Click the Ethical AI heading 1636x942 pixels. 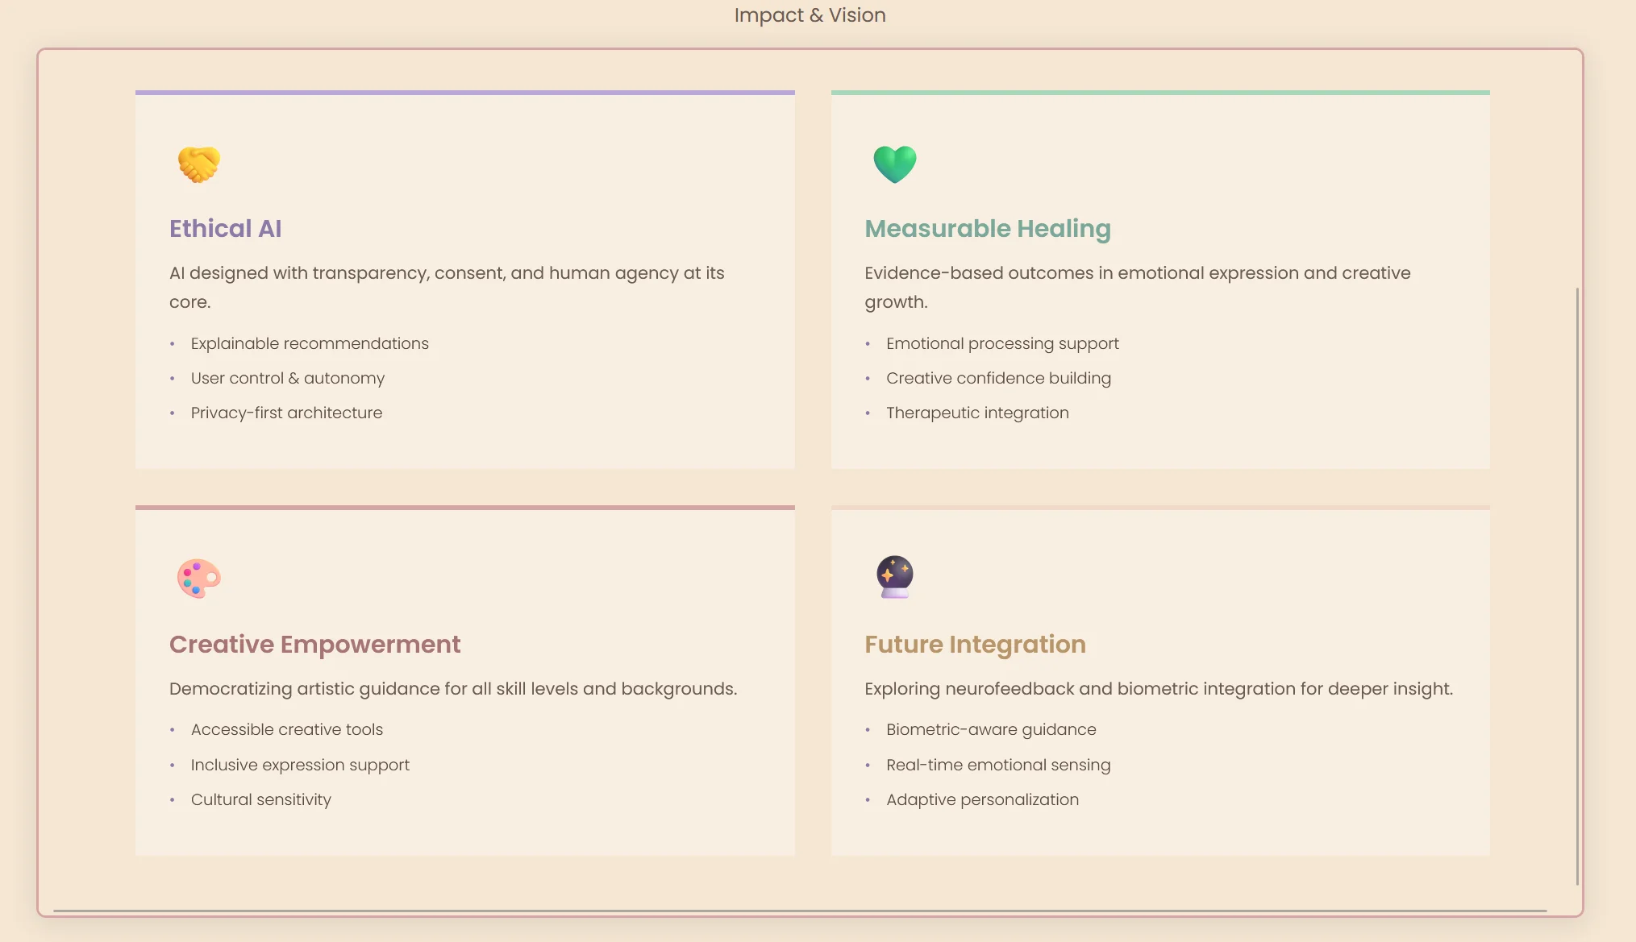coord(225,229)
